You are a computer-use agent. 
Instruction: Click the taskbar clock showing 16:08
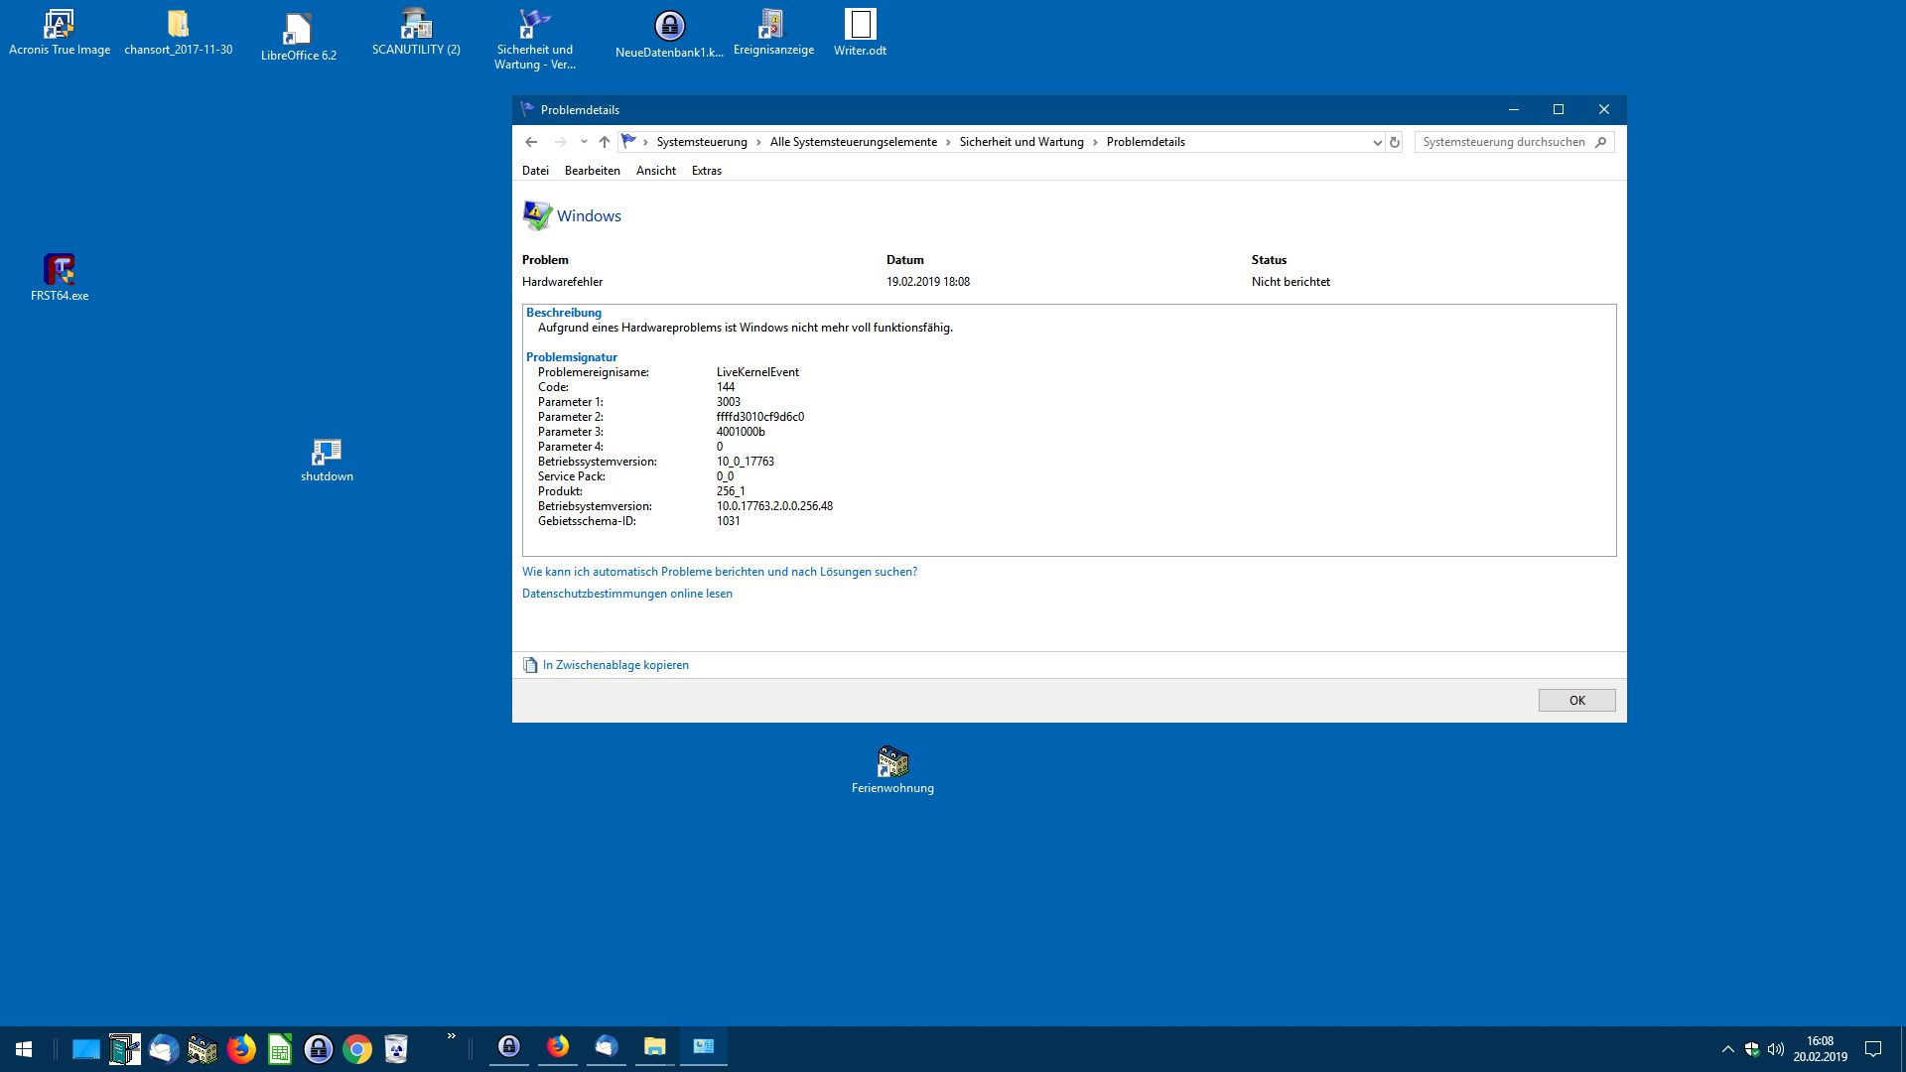click(x=1820, y=1049)
